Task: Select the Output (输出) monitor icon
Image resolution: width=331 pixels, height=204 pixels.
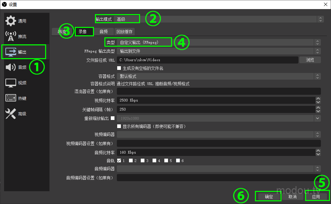Action: (x=11, y=52)
